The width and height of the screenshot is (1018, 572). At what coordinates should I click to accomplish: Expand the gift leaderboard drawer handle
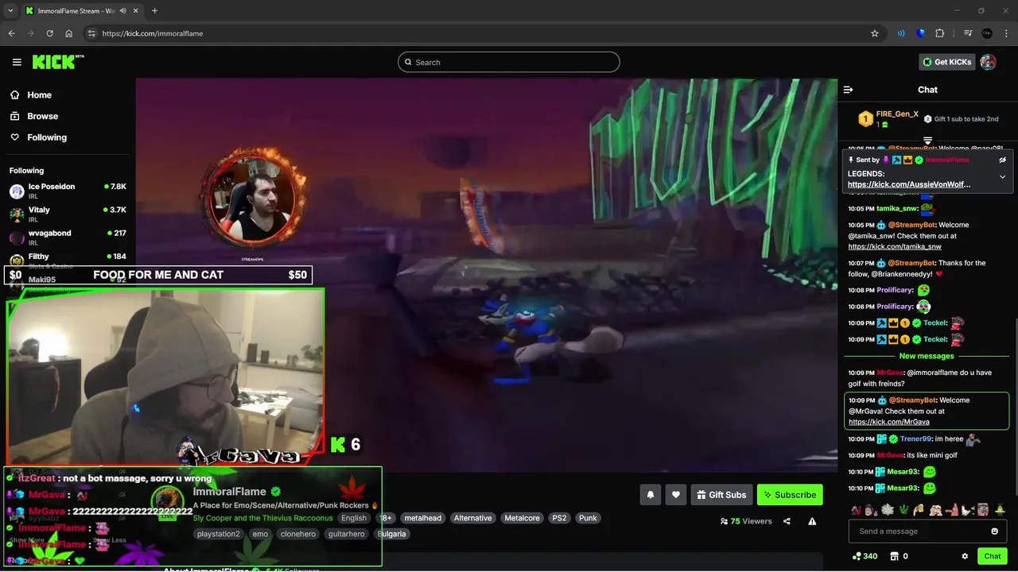(927, 140)
